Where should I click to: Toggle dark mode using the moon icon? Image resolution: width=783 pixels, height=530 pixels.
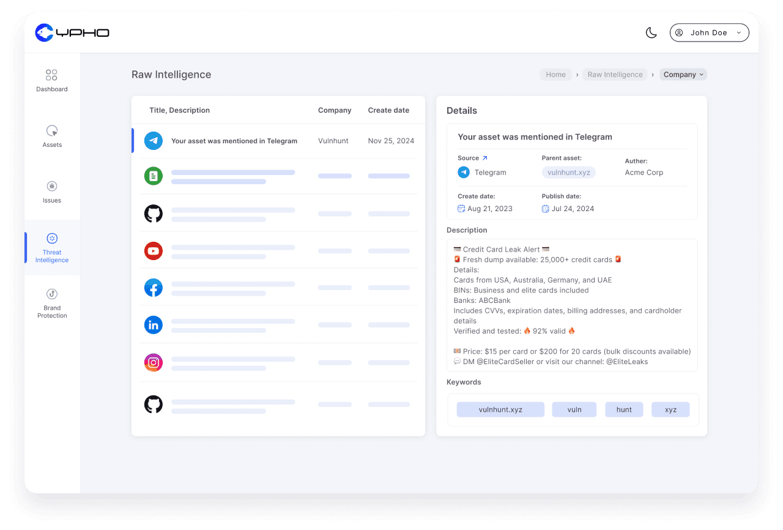pos(651,32)
